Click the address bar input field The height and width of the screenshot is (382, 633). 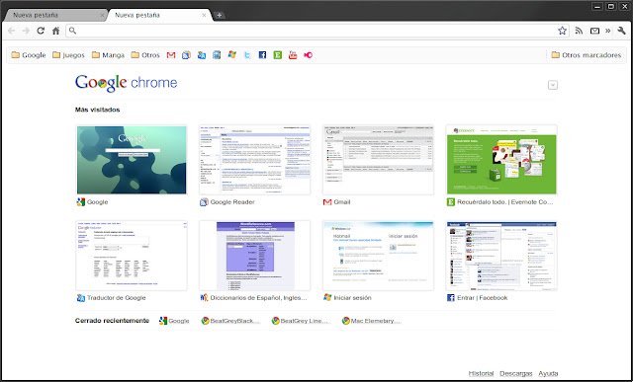coord(316,31)
